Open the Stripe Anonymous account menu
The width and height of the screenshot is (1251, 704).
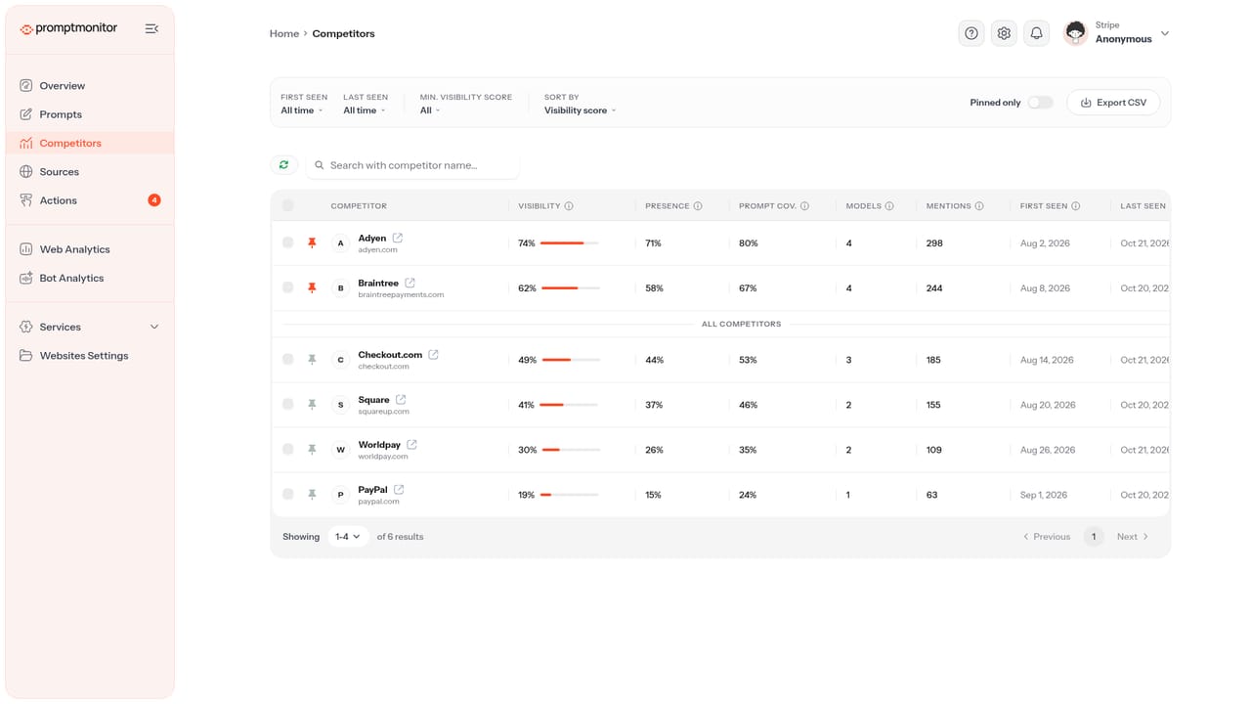click(1116, 33)
